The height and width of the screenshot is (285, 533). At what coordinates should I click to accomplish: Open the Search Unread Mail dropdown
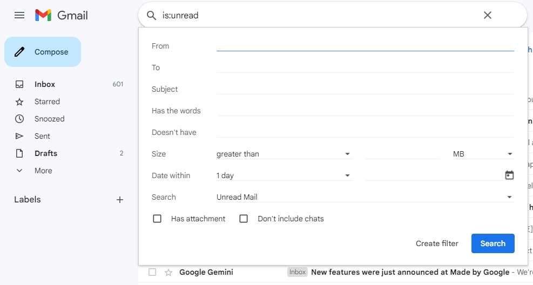366,197
